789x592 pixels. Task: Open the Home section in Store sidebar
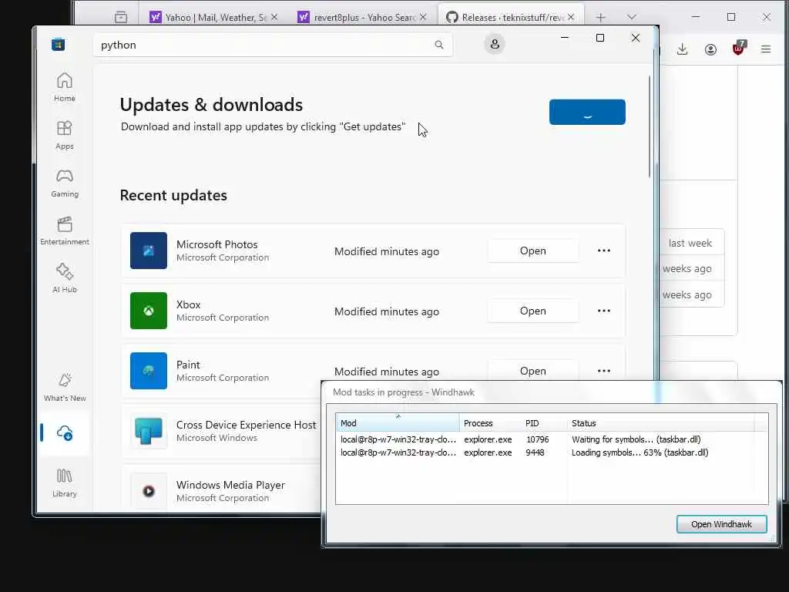[65, 87]
